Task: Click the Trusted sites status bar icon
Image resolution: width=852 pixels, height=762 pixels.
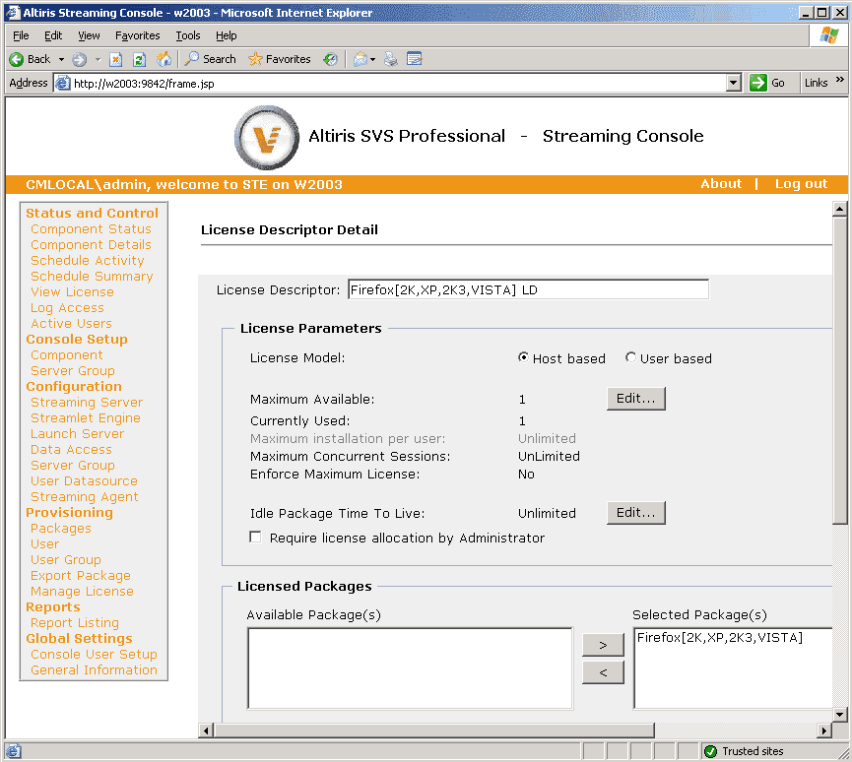Action: [x=709, y=750]
